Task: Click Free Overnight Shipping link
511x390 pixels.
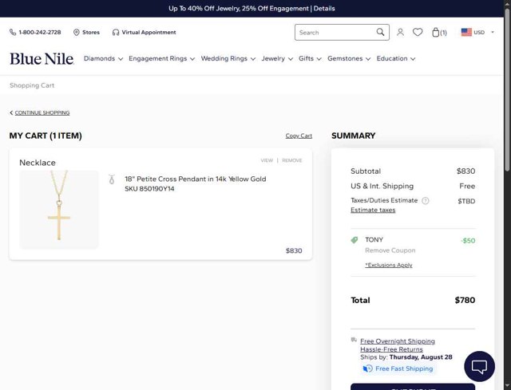Action: (398, 341)
